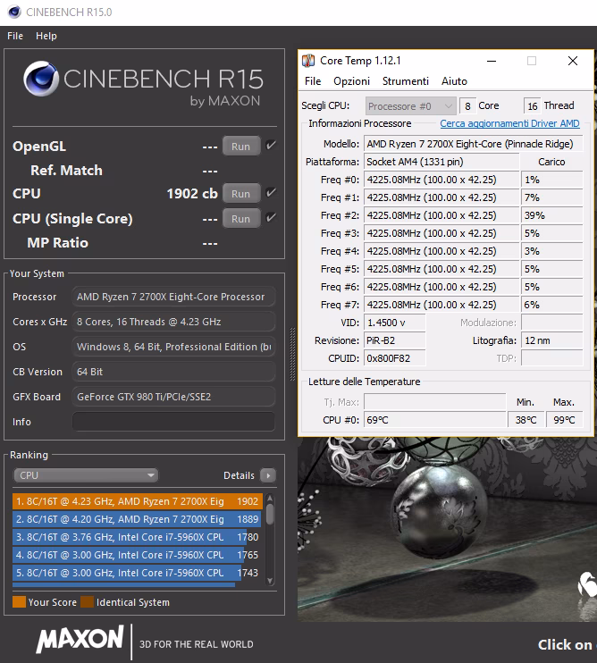Run the CPU Single Core benchmark
This screenshot has height=663, width=597.
(241, 219)
